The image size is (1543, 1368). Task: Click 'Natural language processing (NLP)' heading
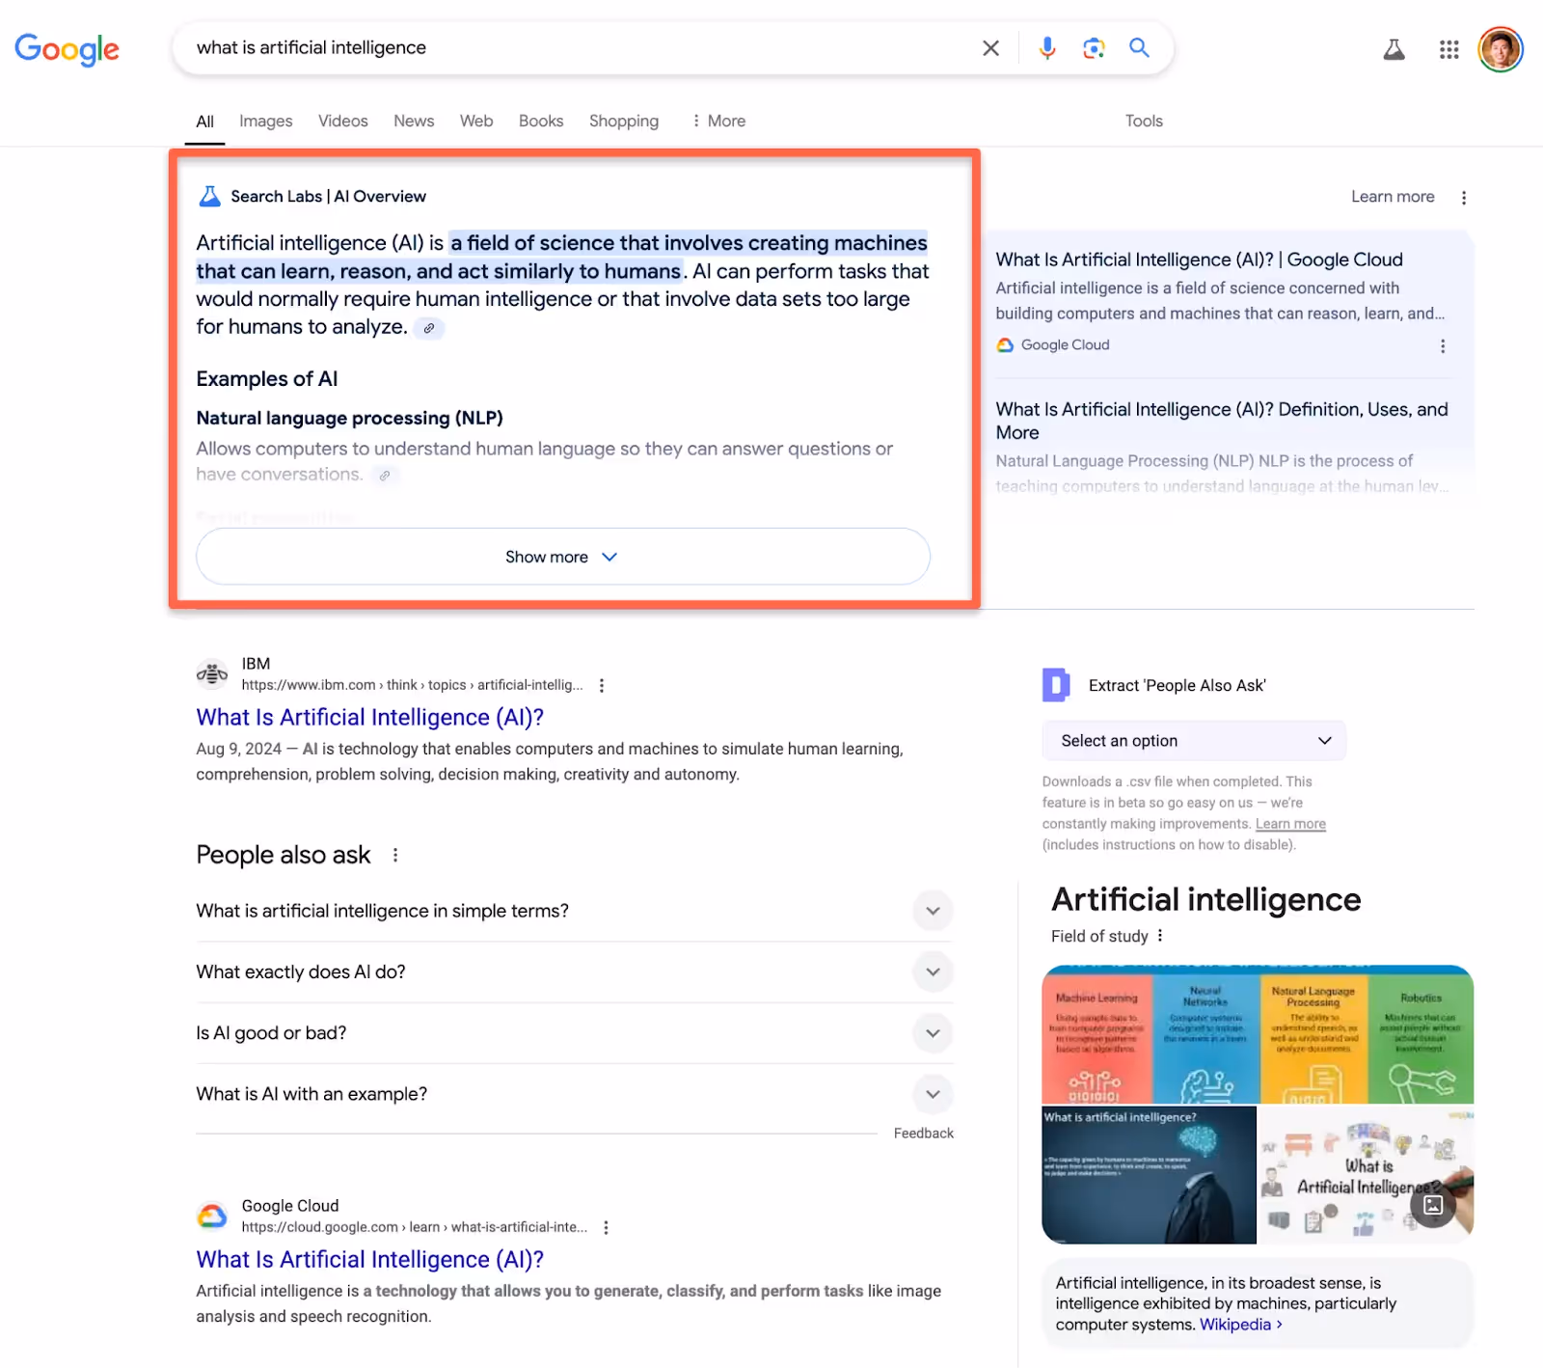[349, 419]
